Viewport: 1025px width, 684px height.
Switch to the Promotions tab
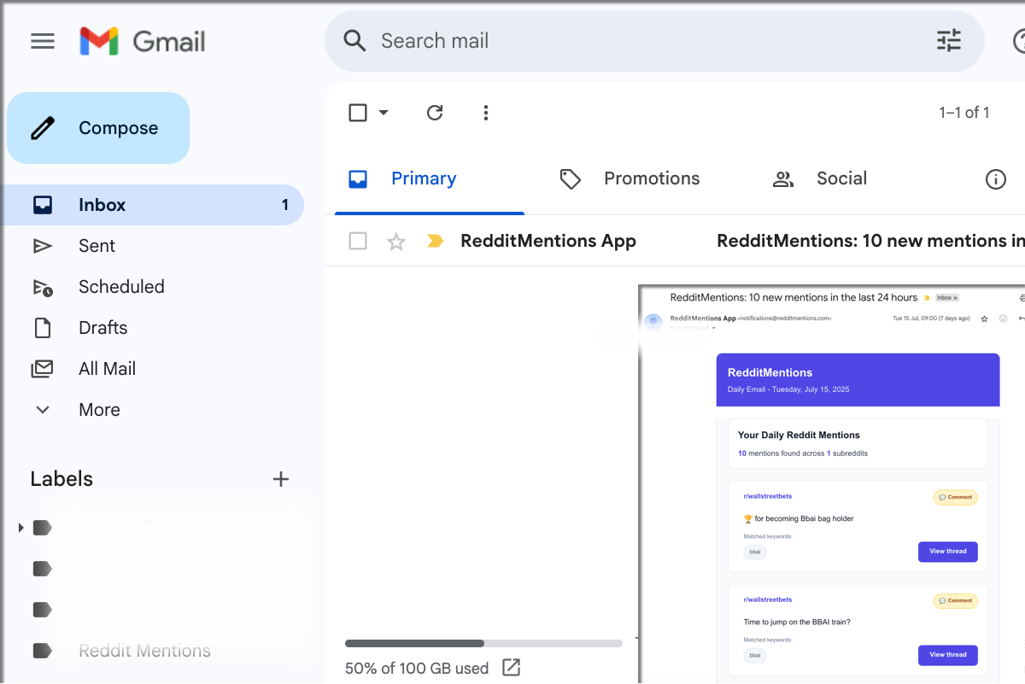pos(630,178)
